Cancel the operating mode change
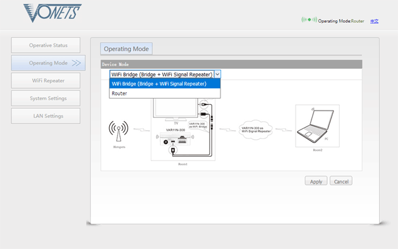 341,181
